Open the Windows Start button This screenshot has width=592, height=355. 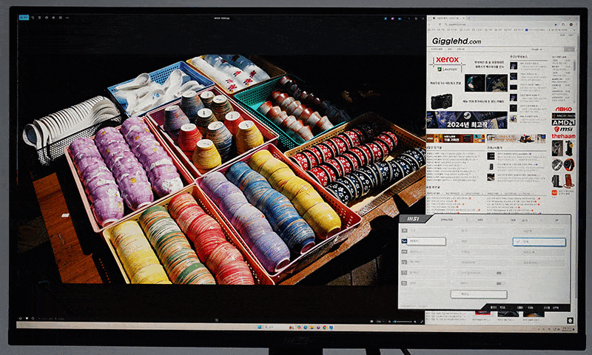tap(260, 327)
